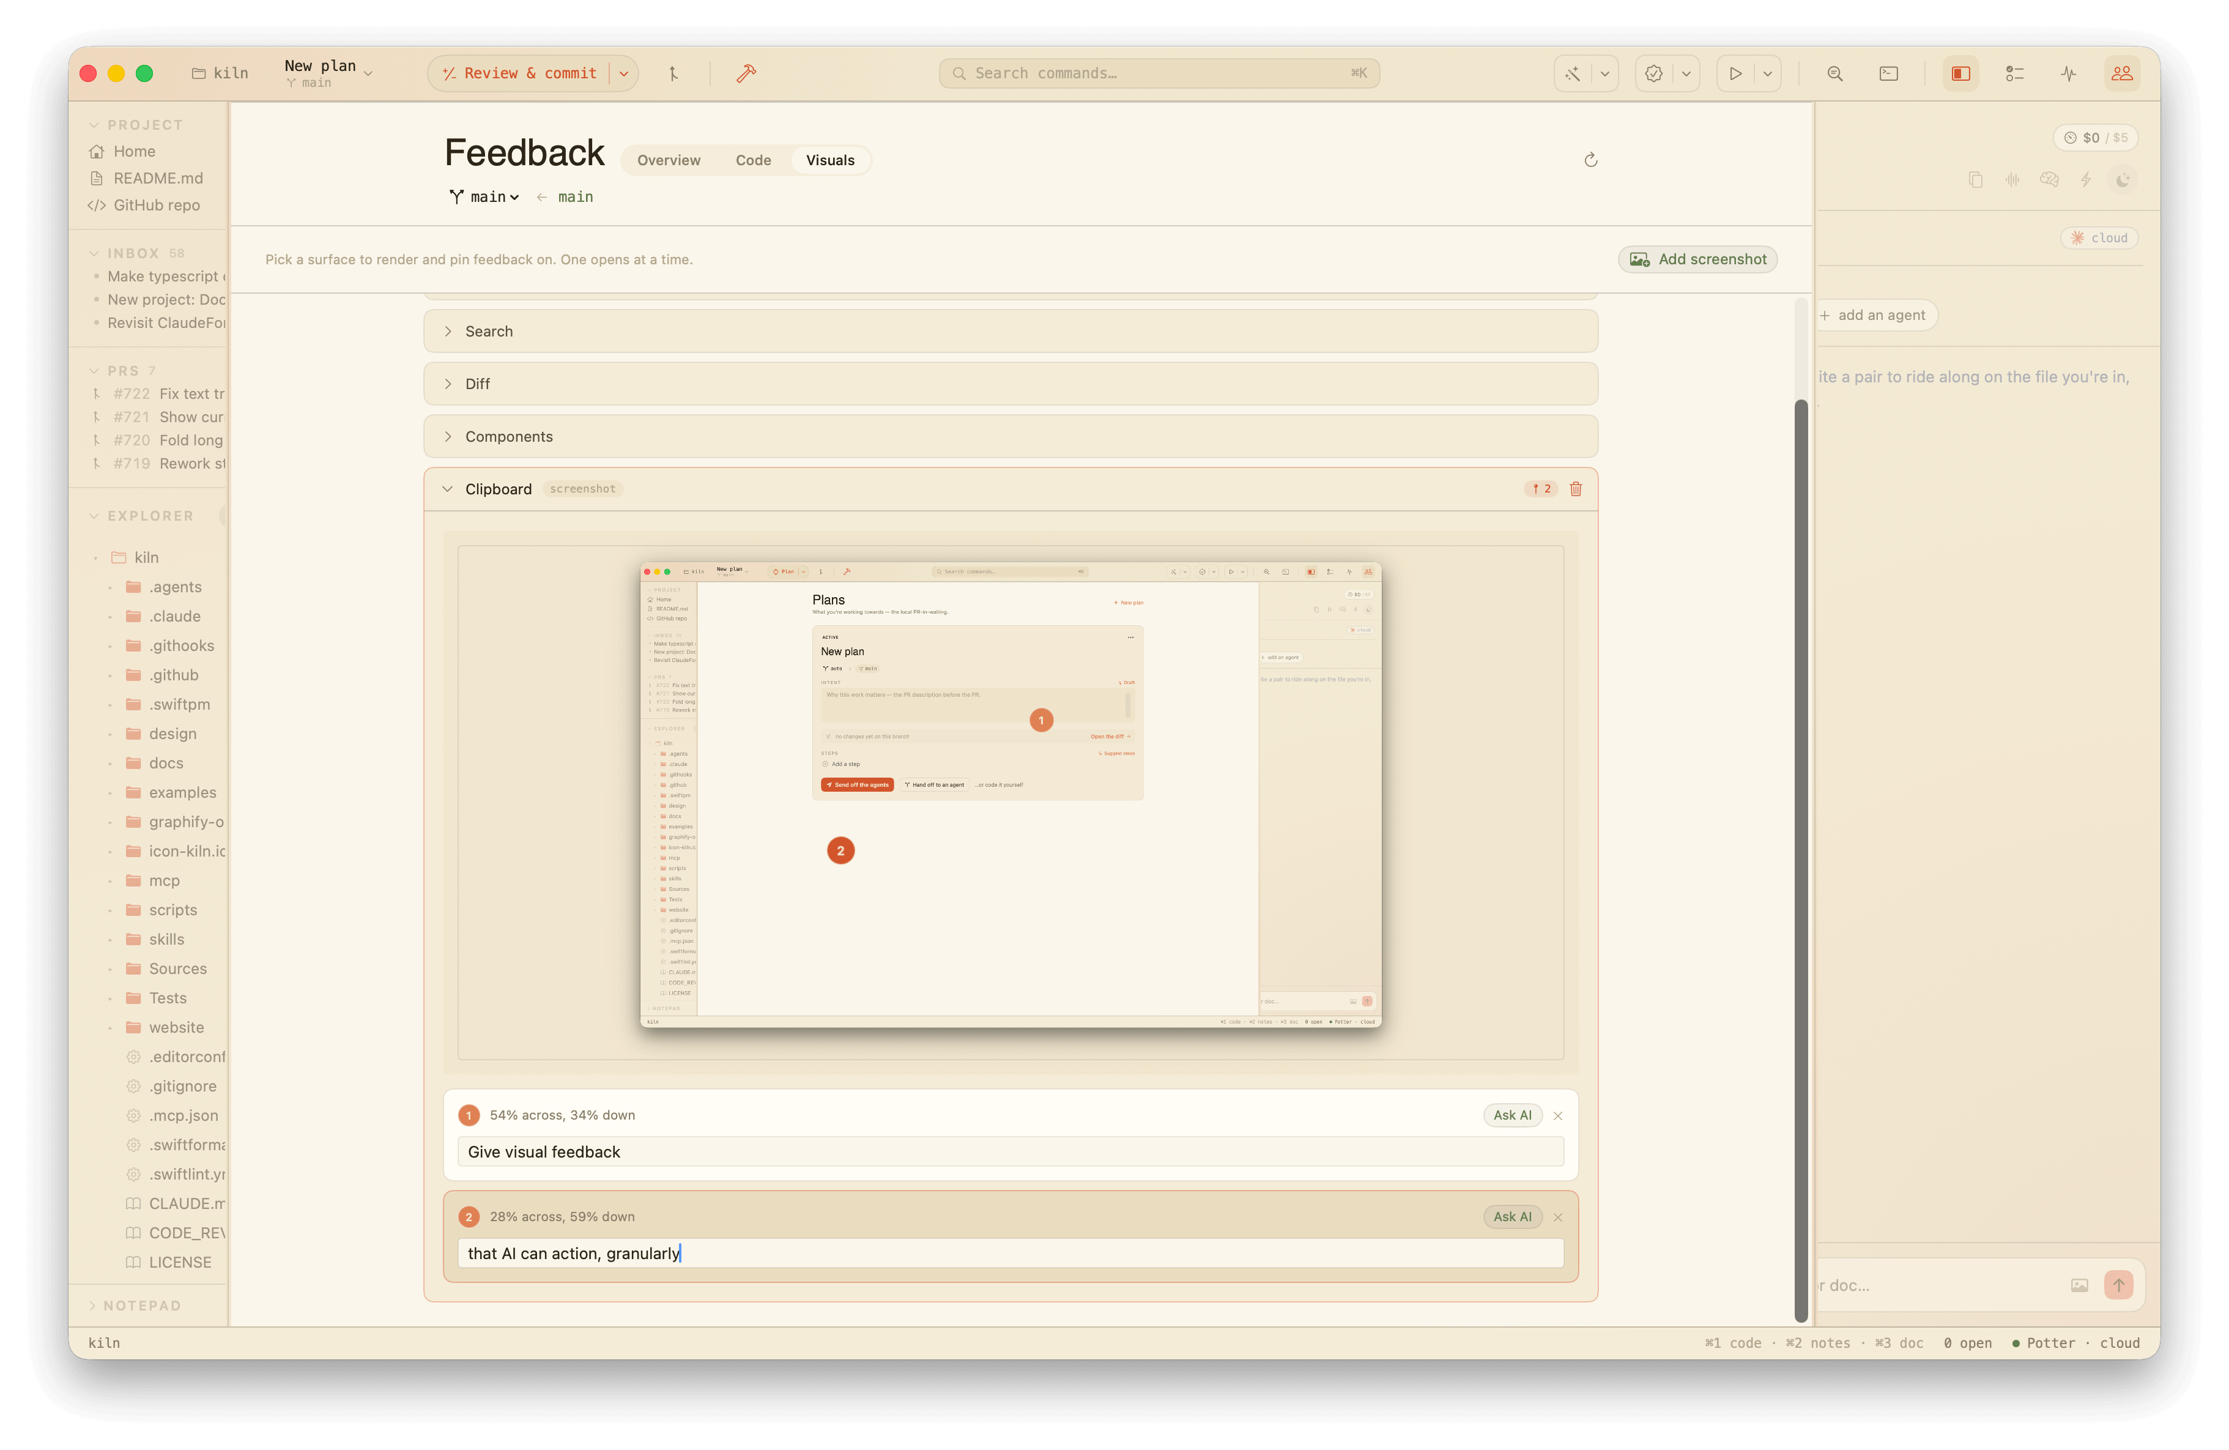Open the search-in-text magnifier icon
Screen dimensions: 2229x1450
tap(1836, 73)
